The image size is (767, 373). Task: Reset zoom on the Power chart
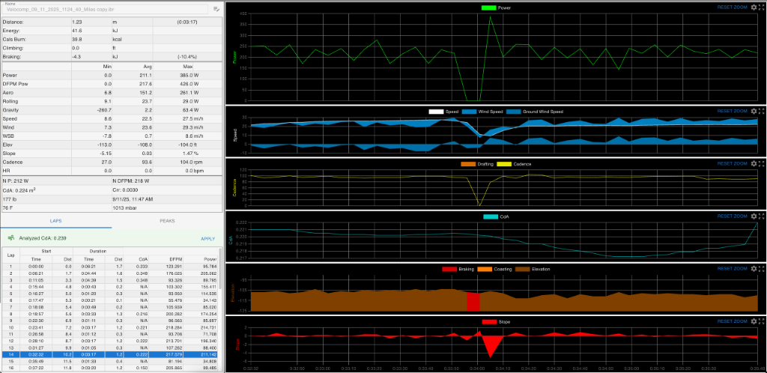point(733,7)
